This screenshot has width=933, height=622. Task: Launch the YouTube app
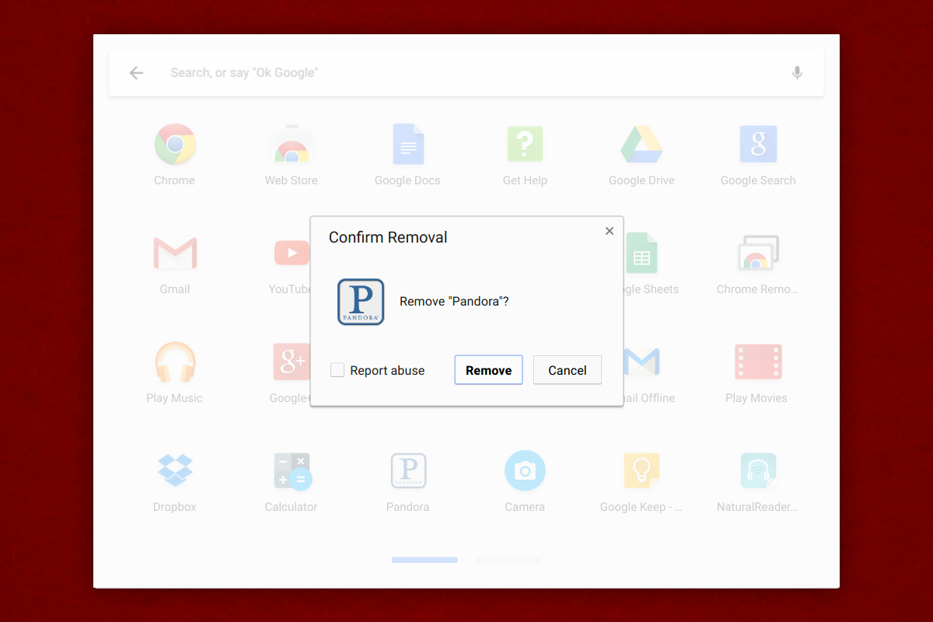pos(292,253)
